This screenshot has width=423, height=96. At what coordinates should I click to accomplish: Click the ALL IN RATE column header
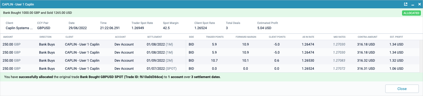[308, 37]
